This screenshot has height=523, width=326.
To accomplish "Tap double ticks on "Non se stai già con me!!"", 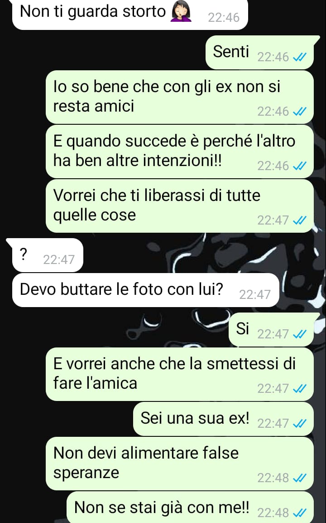I will tap(299, 512).
